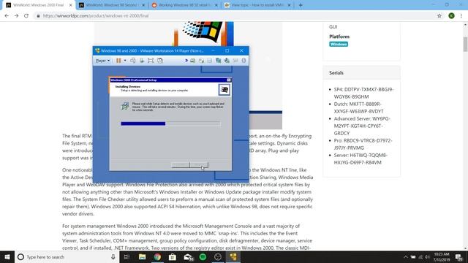
Task: Open the printer device icon
Action: [x=235, y=61]
